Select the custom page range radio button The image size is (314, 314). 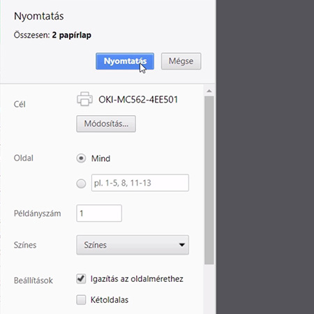81,184
